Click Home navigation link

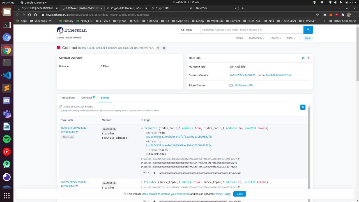tap(240, 38)
